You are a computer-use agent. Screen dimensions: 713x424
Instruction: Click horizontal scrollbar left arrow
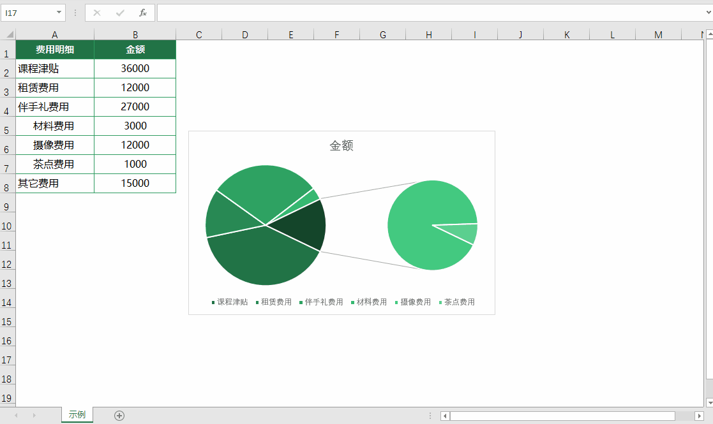point(445,416)
